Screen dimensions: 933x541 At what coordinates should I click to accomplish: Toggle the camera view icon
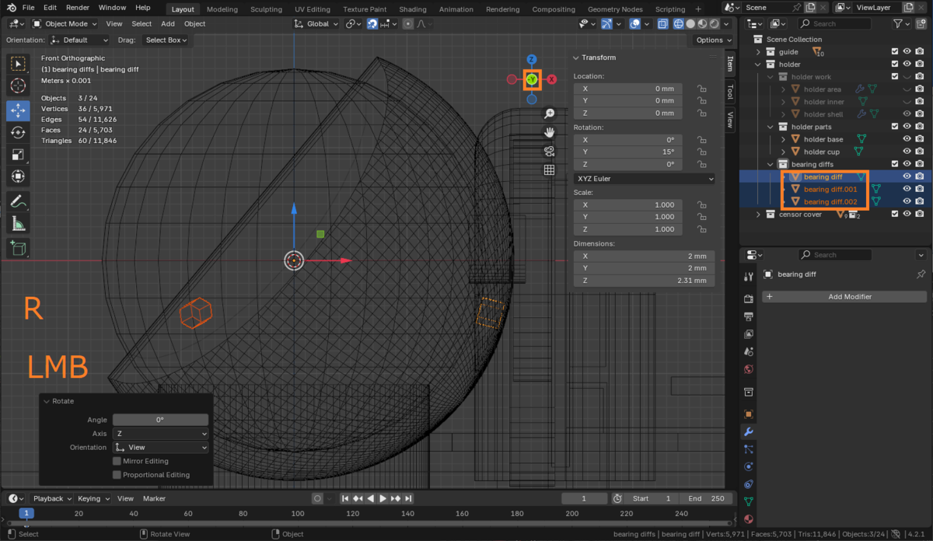pos(549,151)
